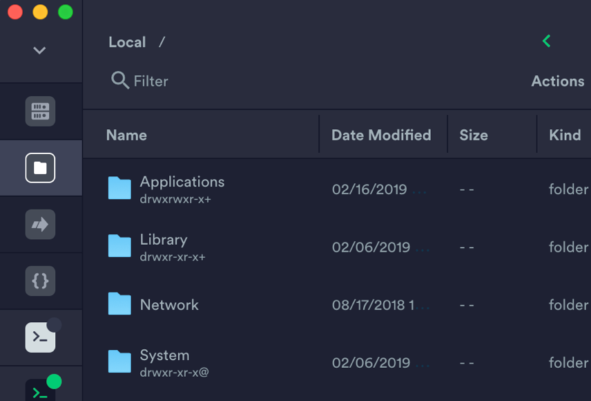591x401 pixels.
Task: Open the Hosts panel in the sidebar
Action: 40,111
